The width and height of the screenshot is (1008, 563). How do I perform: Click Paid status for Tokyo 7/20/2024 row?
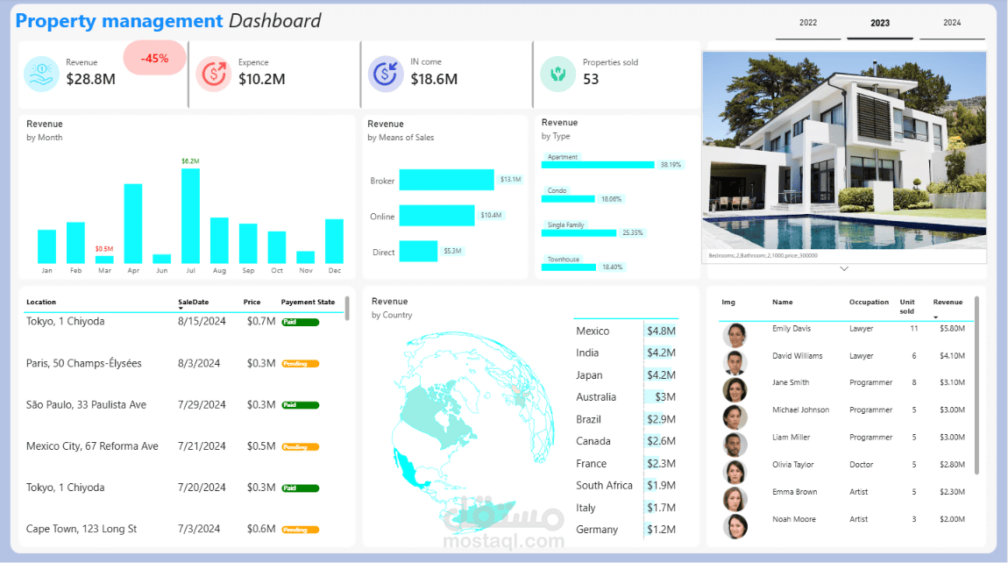pyautogui.click(x=301, y=488)
